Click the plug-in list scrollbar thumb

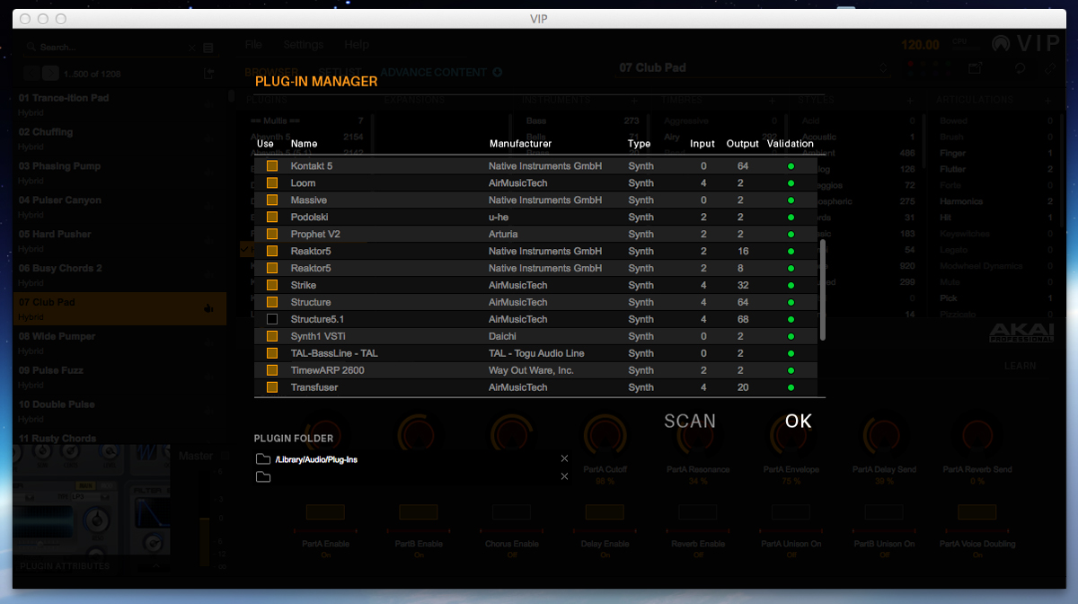tap(823, 290)
